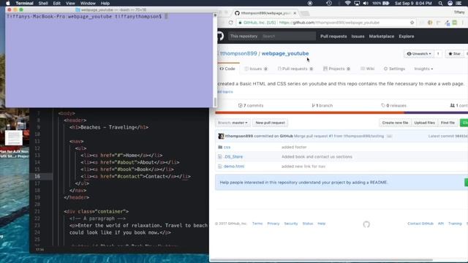This screenshot has height=263, width=468.
Task: Click the desktop file thumbnail icon
Action: point(13,138)
